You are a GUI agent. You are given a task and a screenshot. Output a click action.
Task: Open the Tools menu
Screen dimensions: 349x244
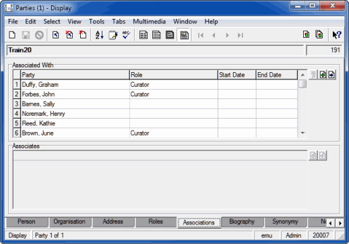96,22
